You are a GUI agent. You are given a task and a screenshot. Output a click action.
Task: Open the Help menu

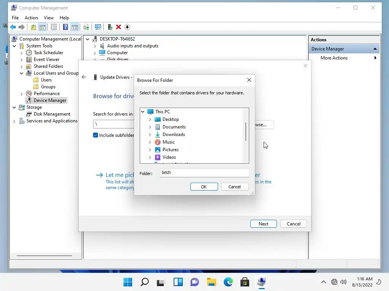click(64, 18)
